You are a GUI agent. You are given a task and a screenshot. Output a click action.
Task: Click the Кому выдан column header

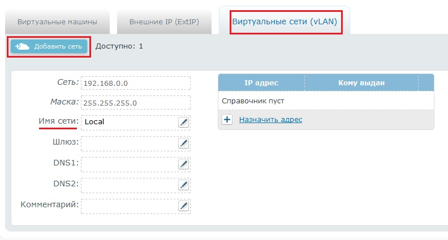[361, 83]
